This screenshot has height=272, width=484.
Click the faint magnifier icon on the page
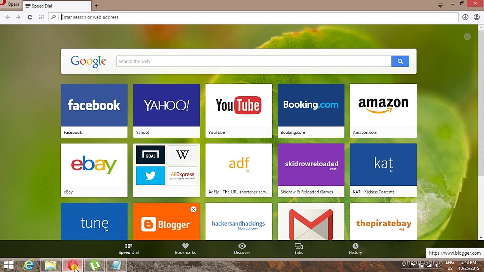[x=467, y=36]
